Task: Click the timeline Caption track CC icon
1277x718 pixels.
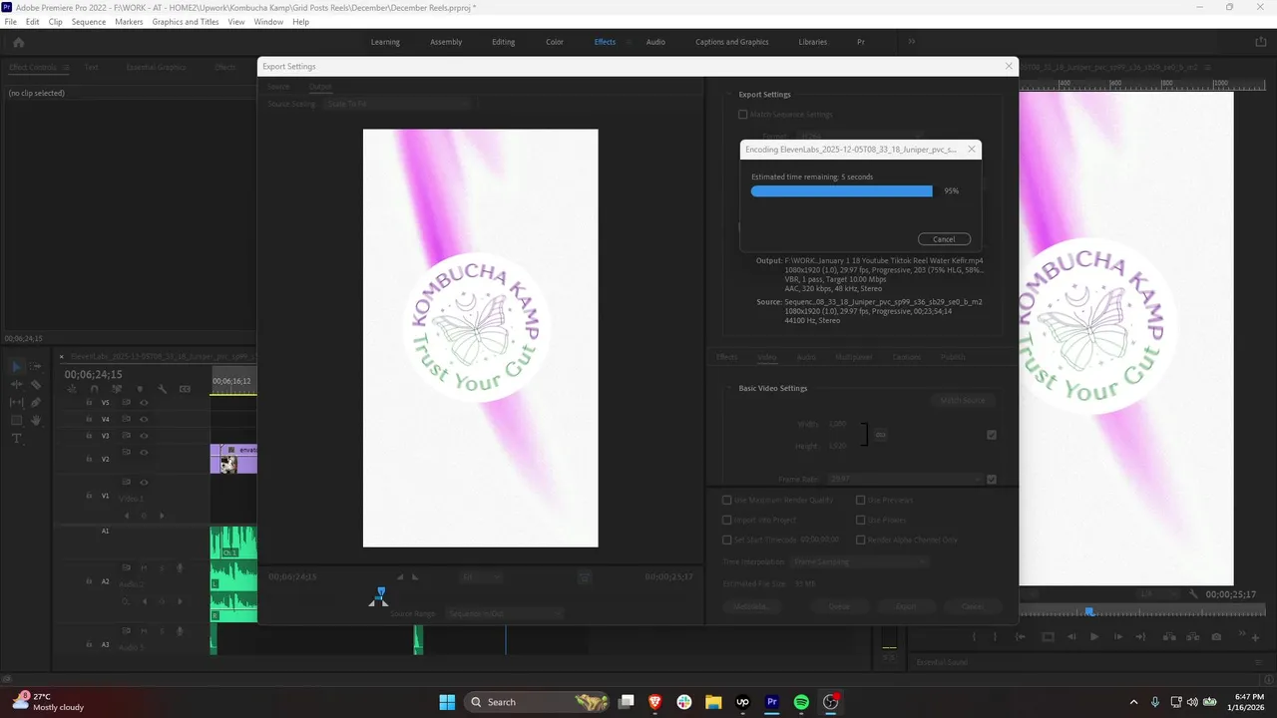Action: 185,389
